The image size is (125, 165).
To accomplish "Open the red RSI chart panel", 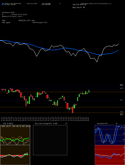I will point(110,155).
